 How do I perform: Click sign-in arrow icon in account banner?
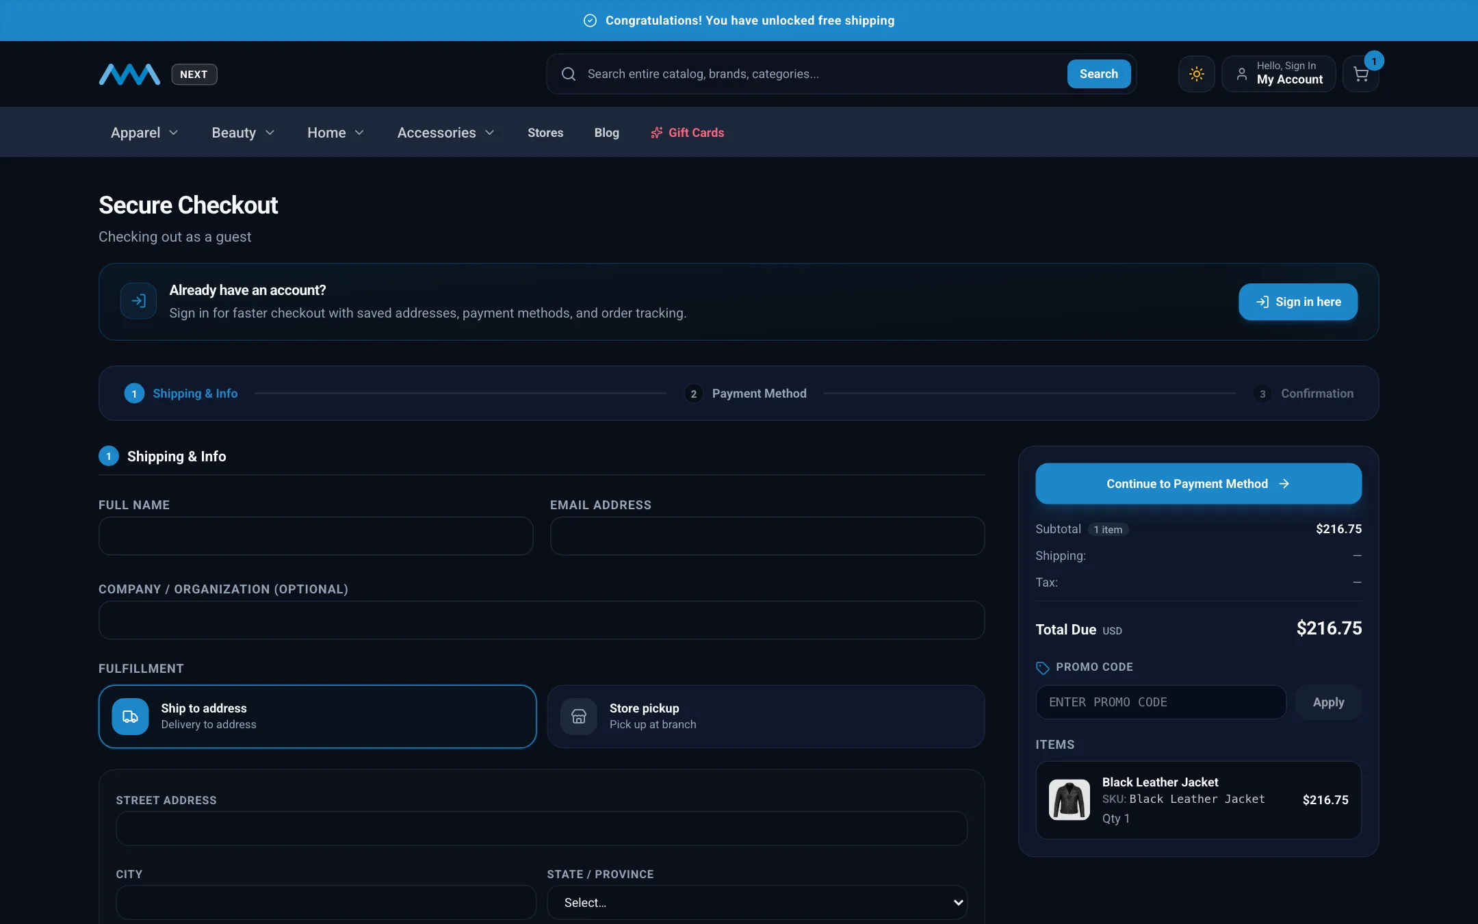[138, 301]
